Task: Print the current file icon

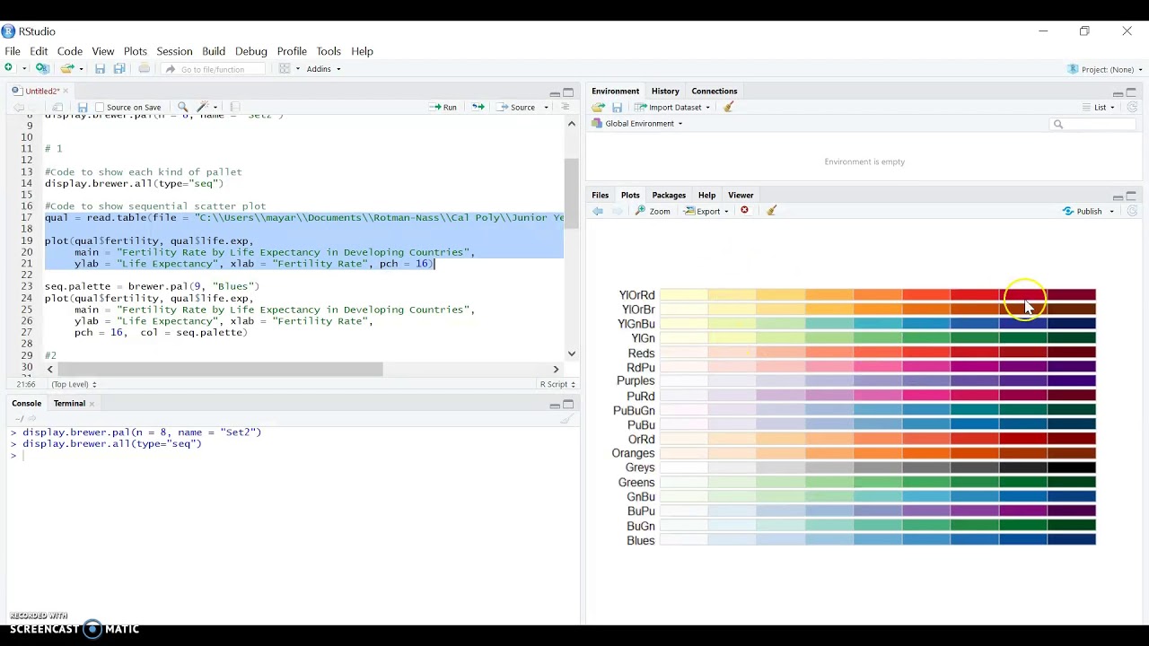Action: point(144,69)
